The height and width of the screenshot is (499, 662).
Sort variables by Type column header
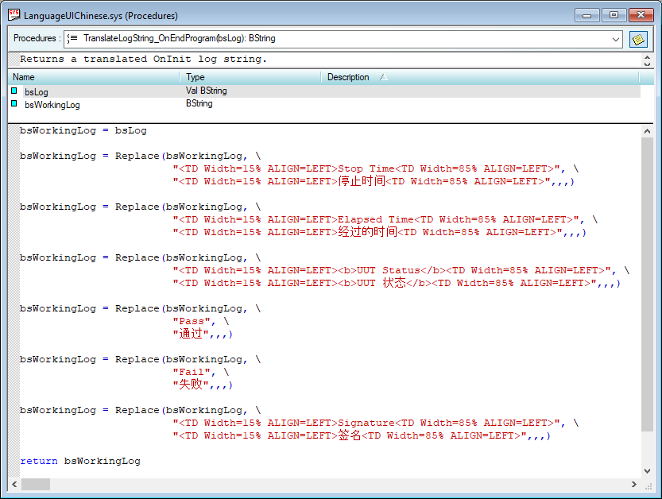coord(250,77)
